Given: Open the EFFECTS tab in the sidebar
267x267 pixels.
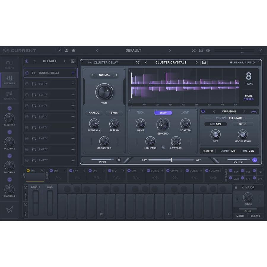Looking at the screenshot, I should pos(9,80).
